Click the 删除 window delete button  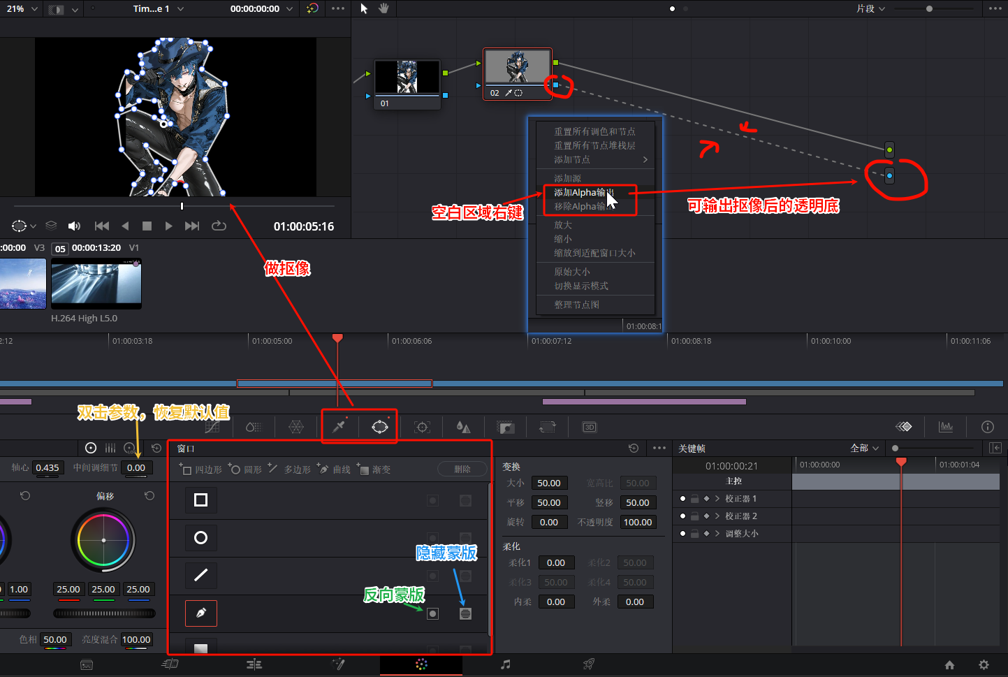[462, 469]
